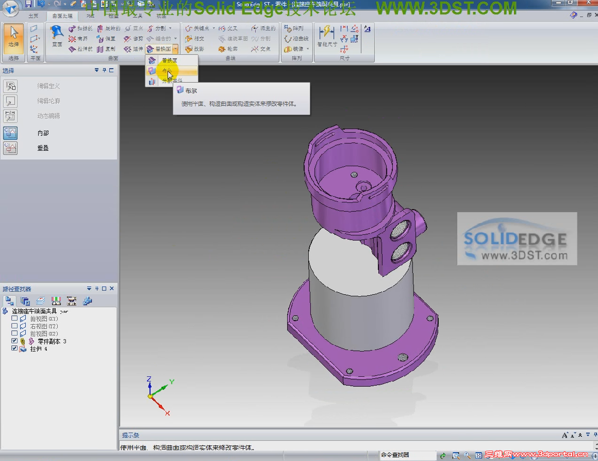This screenshot has height=461, width=598.
Task: Open the 路径查找器 panel options dropdown triangle
Action: click(89, 289)
